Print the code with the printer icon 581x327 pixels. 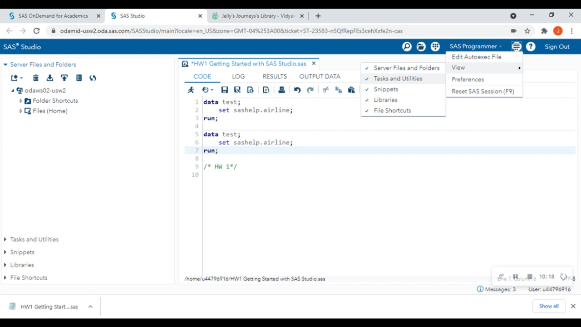point(281,90)
